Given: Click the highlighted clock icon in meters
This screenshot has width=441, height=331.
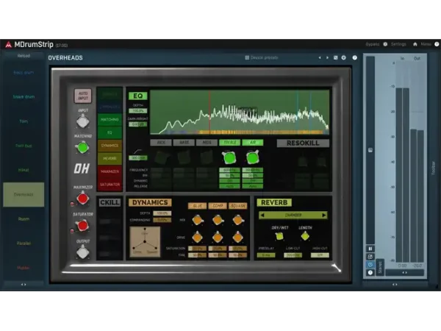Looking at the screenshot, I should pos(370,265).
